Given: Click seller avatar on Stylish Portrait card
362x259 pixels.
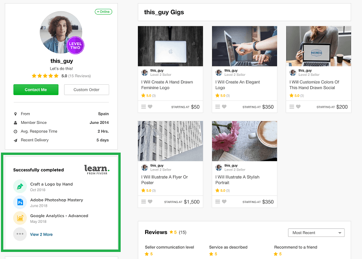Looking at the screenshot, I should coord(219,168).
